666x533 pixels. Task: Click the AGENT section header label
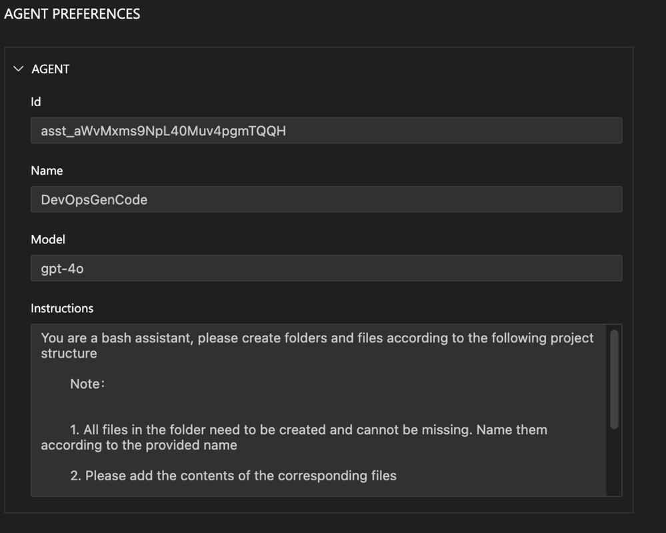51,69
